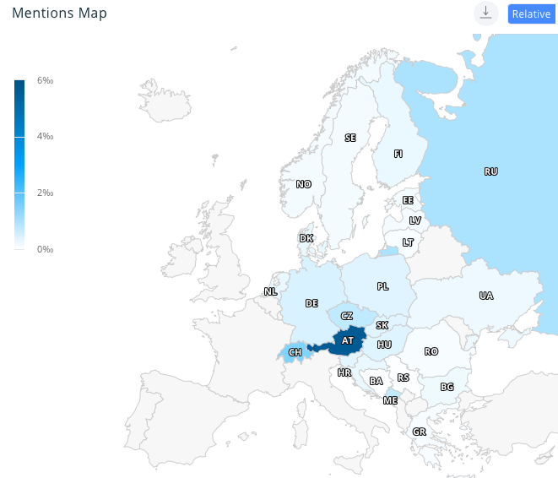The image size is (558, 478).
Task: Click the download map icon
Action: click(485, 13)
